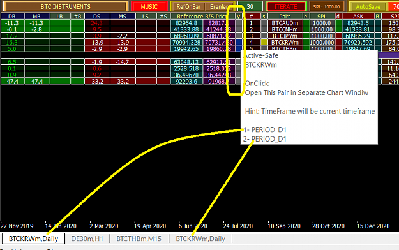
Task: Click the small 'e' column header
Action: click(306, 17)
